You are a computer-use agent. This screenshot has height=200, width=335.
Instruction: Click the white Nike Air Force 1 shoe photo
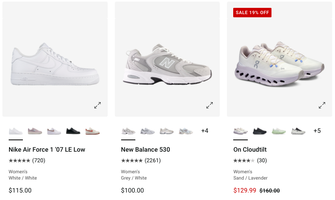click(55, 65)
